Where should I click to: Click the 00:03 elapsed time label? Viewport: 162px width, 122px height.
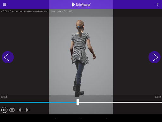(x=4, y=97)
